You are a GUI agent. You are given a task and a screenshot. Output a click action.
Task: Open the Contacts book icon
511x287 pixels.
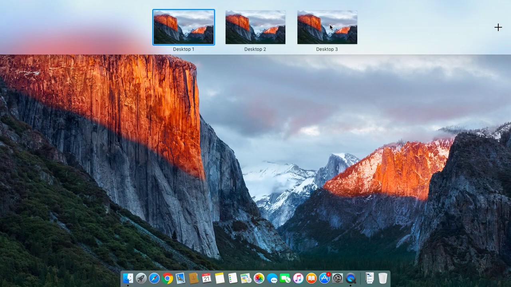193,278
